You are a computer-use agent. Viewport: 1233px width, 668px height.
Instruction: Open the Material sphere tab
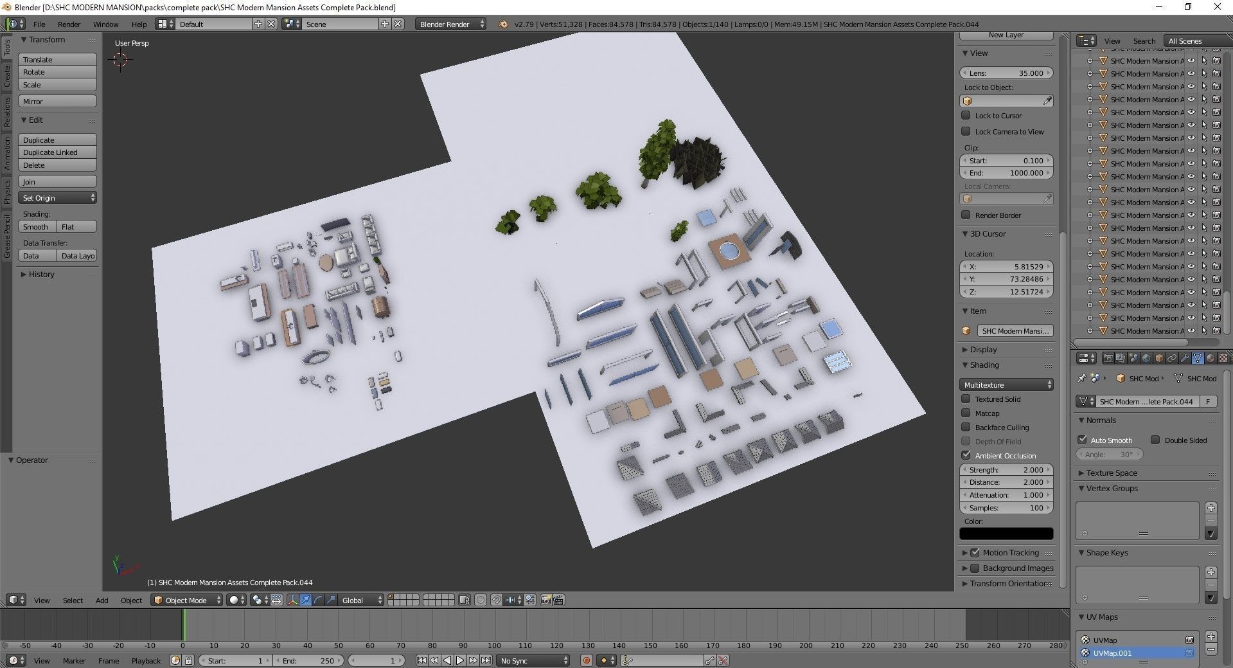tap(1211, 358)
